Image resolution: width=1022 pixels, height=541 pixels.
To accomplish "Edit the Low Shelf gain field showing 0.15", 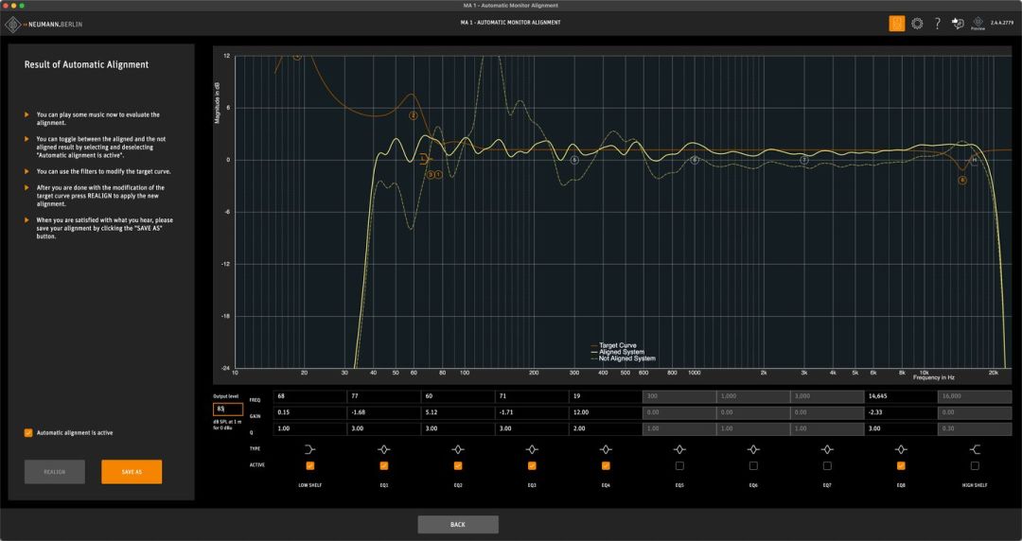I will [309, 412].
